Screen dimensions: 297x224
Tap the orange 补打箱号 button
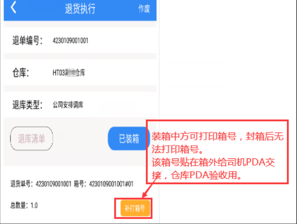click(135, 208)
